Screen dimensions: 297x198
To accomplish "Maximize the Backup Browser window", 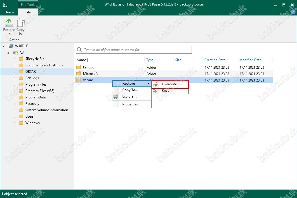I will [284, 5].
